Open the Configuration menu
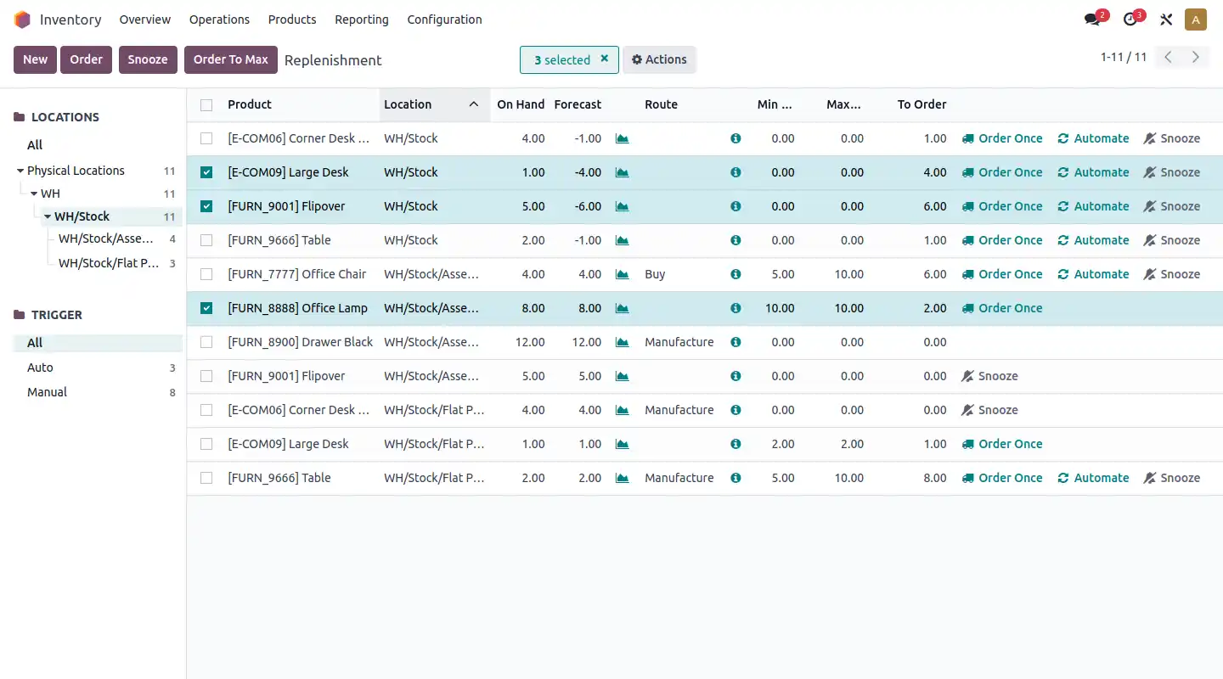Image resolution: width=1223 pixels, height=679 pixels. tap(444, 19)
